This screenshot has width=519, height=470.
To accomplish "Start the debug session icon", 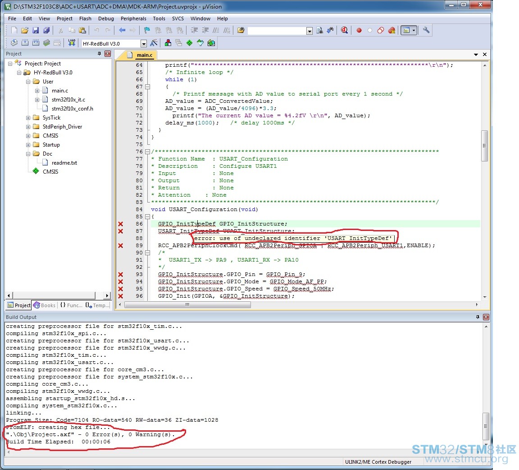I will [344, 31].
